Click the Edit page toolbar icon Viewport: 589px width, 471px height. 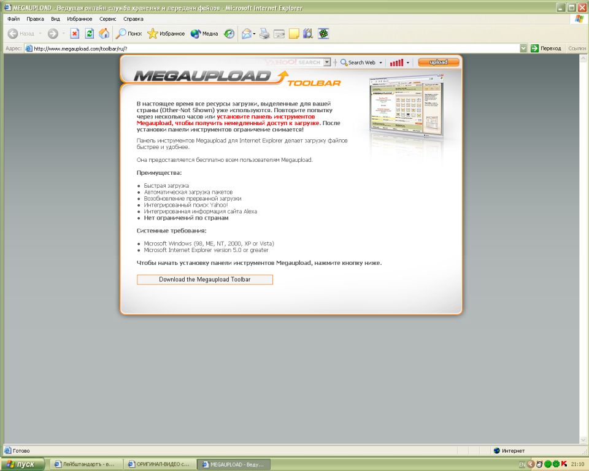(279, 34)
